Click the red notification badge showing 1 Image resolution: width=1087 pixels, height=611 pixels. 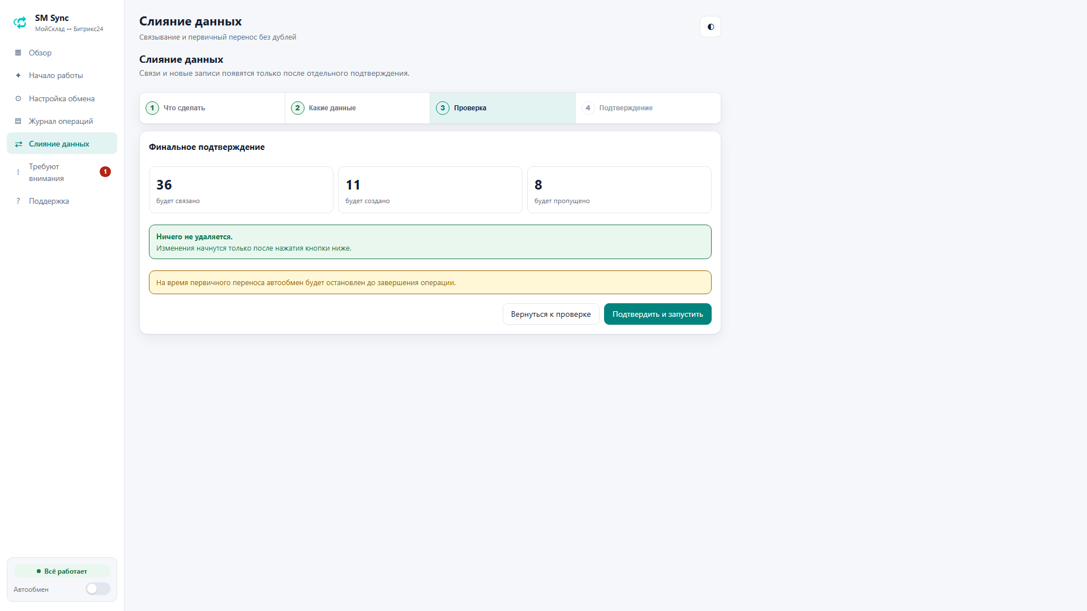[105, 172]
